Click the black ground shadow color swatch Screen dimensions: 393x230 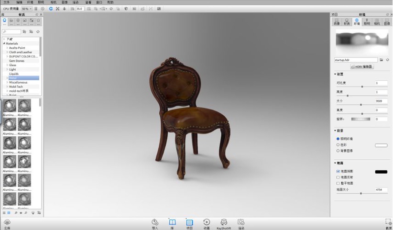[381, 172]
